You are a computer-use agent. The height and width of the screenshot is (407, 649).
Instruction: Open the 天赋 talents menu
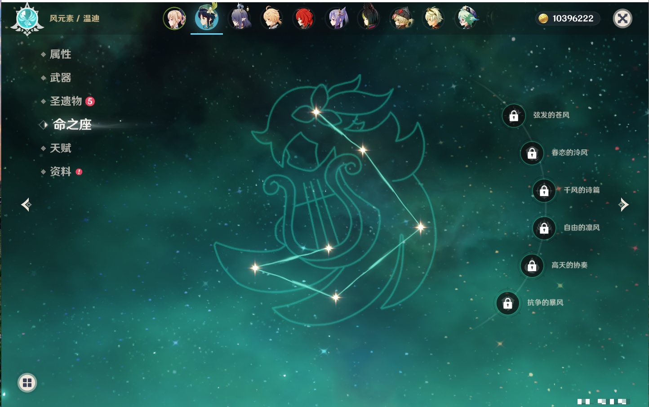(x=60, y=148)
